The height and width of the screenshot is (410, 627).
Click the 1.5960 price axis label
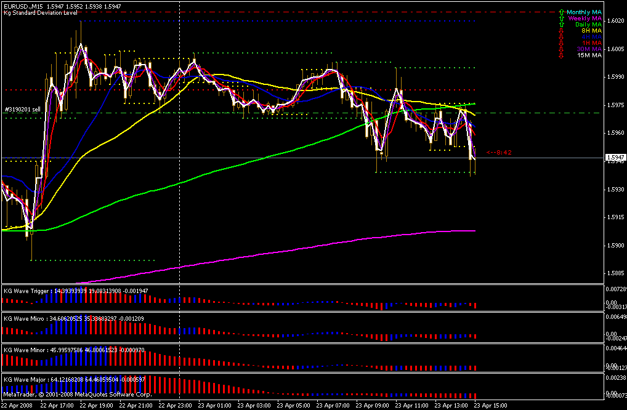[615, 133]
